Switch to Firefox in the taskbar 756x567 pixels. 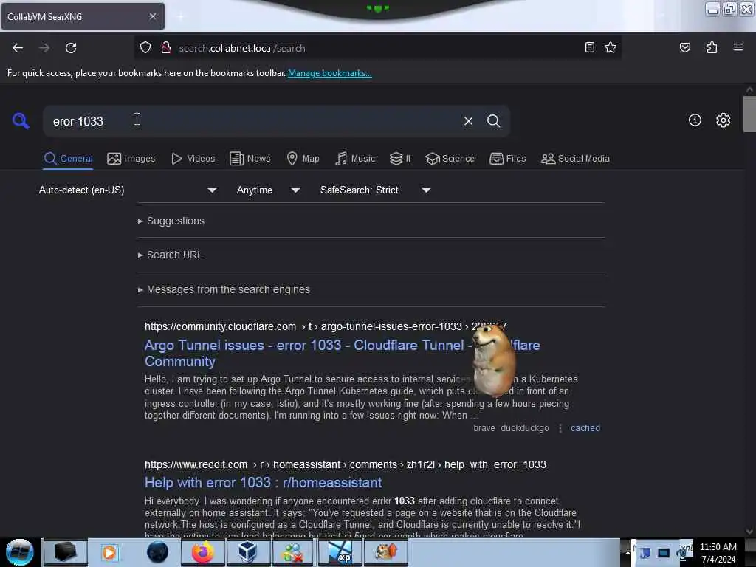tap(203, 552)
